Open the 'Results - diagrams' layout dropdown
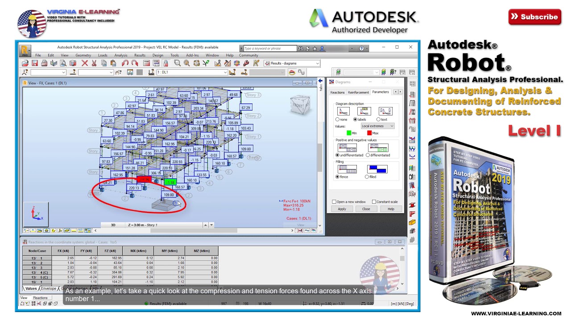The height and width of the screenshot is (321, 571). (292, 63)
